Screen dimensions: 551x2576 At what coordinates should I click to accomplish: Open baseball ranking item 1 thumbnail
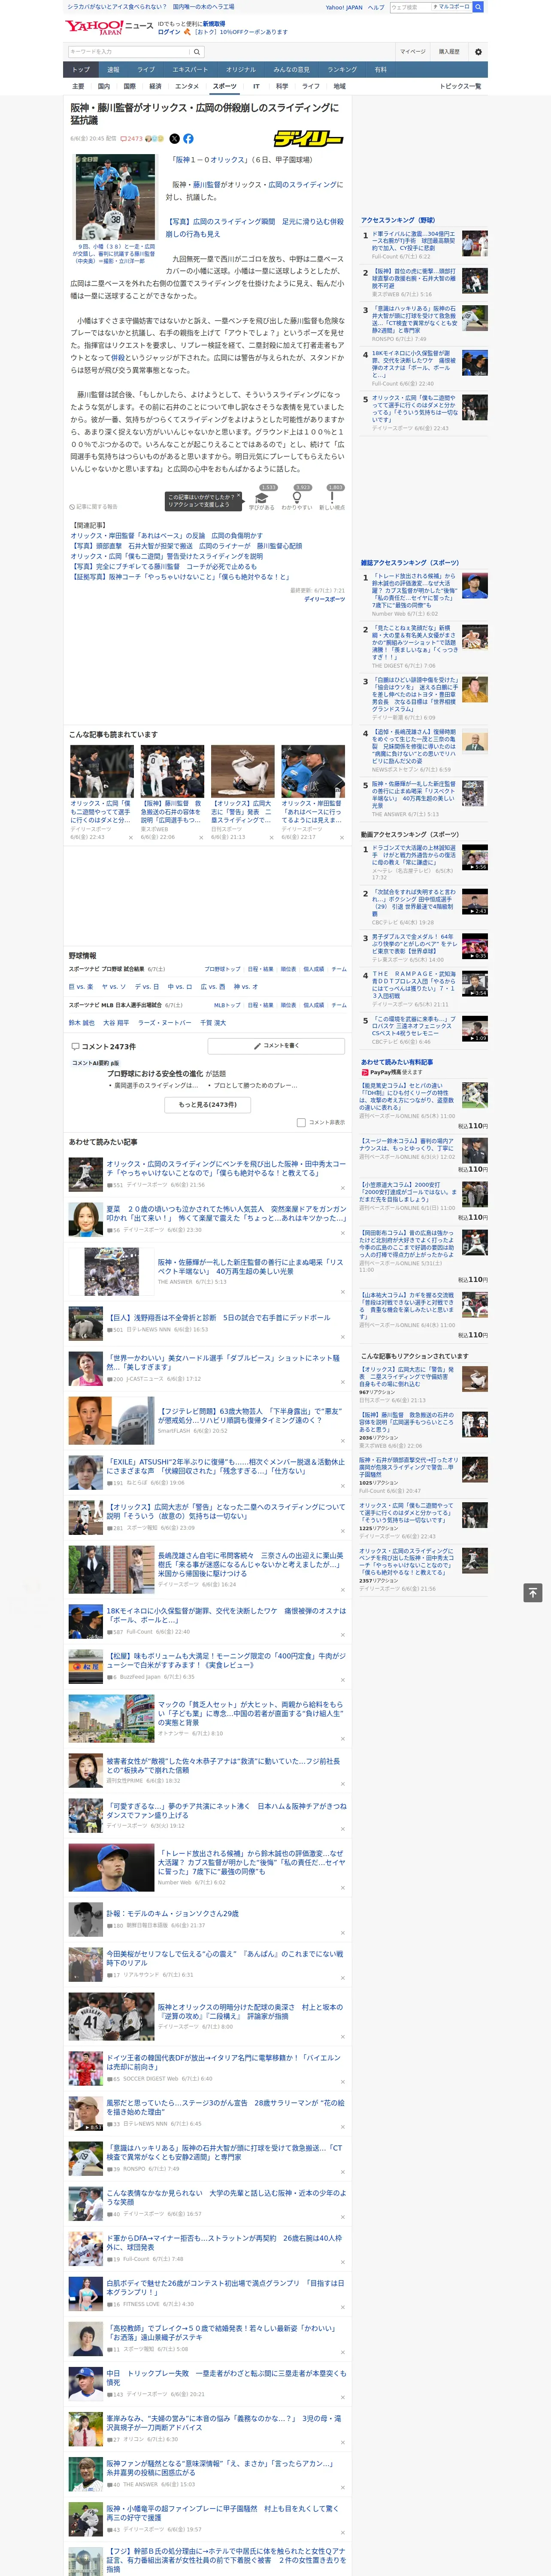pos(475,243)
